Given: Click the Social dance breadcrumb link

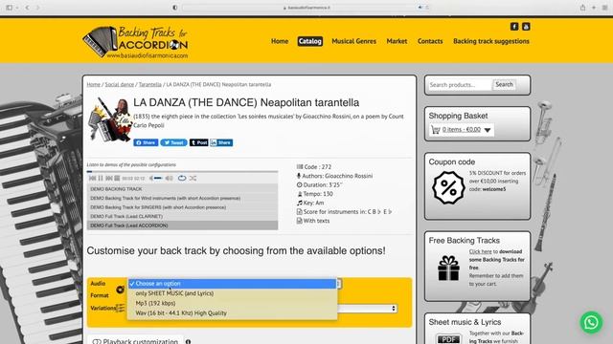Looking at the screenshot, I should (x=119, y=84).
